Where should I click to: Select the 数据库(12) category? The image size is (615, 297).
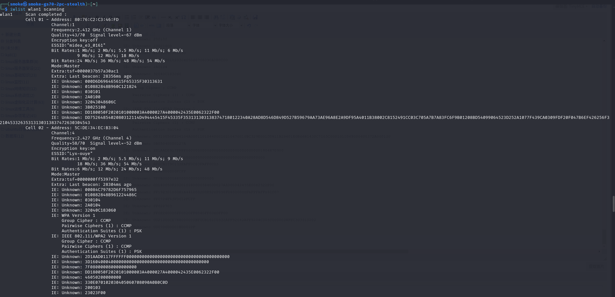15,136
